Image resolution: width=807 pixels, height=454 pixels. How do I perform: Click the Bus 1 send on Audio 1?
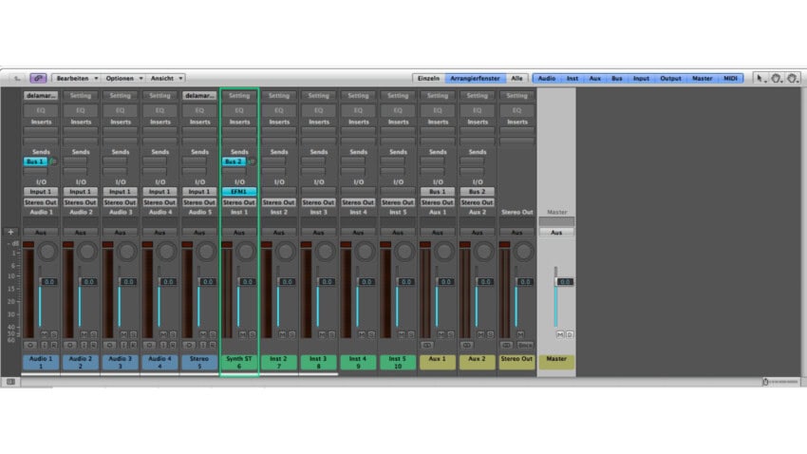[35, 161]
